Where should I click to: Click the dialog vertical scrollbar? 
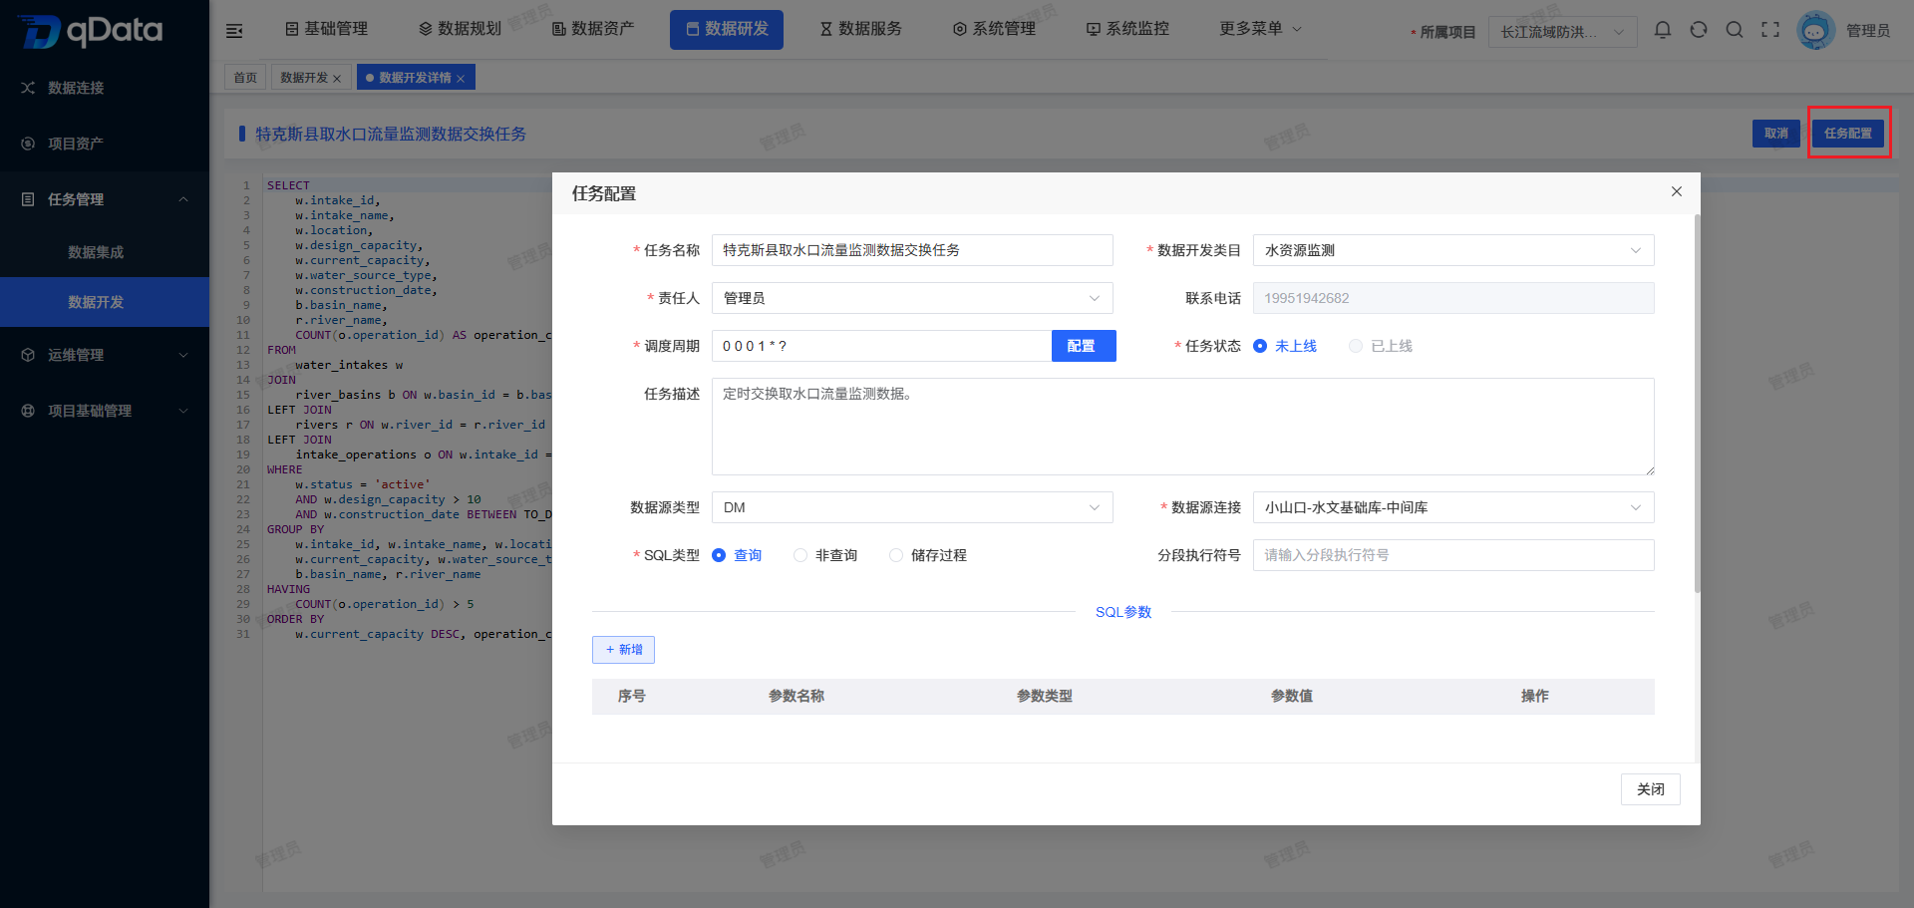point(1697,404)
